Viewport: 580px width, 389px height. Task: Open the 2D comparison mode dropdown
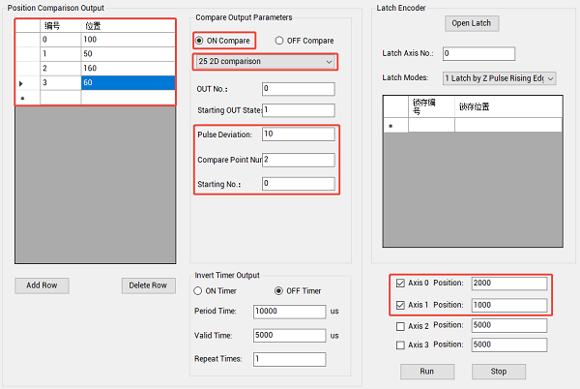point(264,62)
